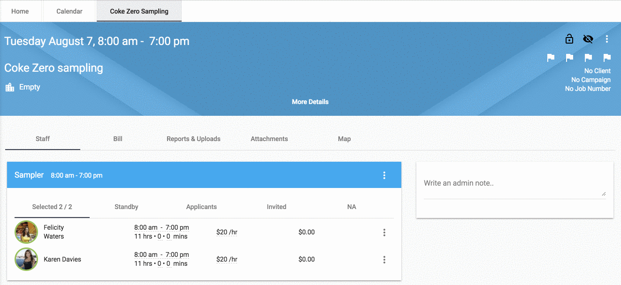This screenshot has height=285, width=621.
Task: Click Karen Davies $0.00 amount
Action: [307, 259]
